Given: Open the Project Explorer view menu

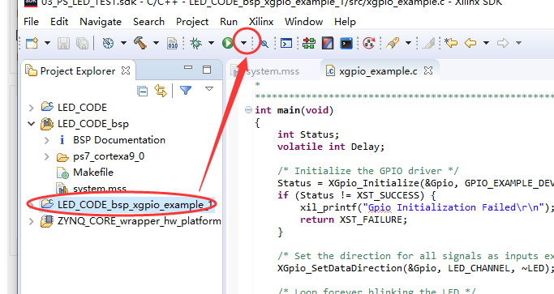Looking at the screenshot, I should pos(209,89).
